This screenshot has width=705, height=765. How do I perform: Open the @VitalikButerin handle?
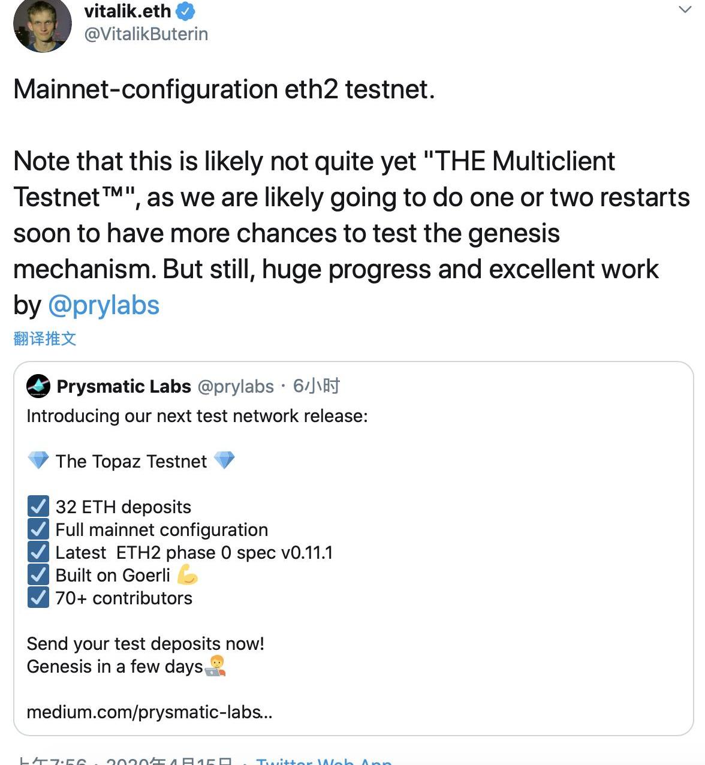tap(146, 34)
